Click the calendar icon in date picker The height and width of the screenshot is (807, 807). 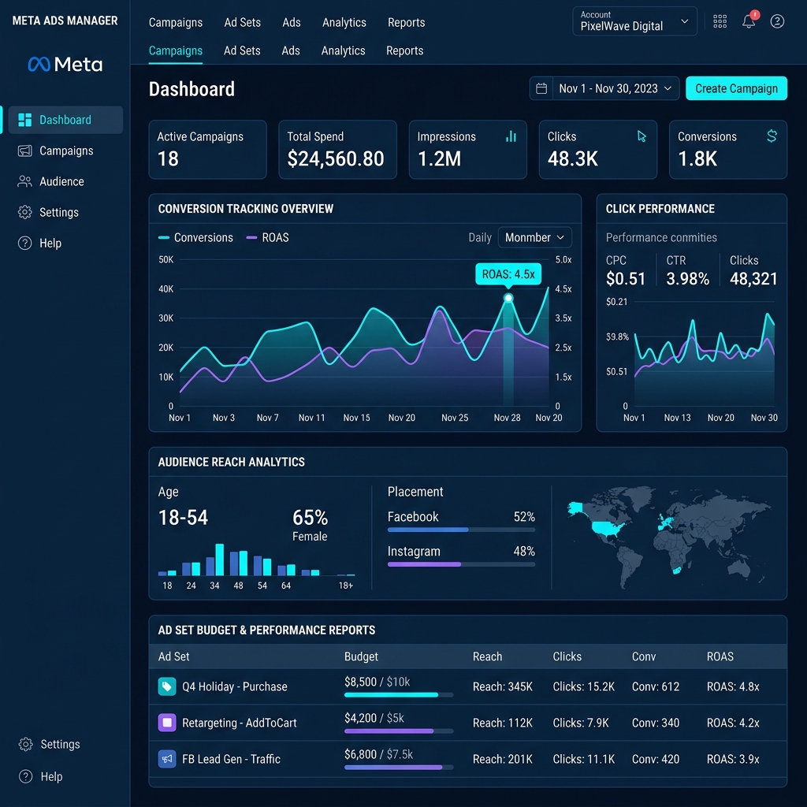tap(541, 88)
